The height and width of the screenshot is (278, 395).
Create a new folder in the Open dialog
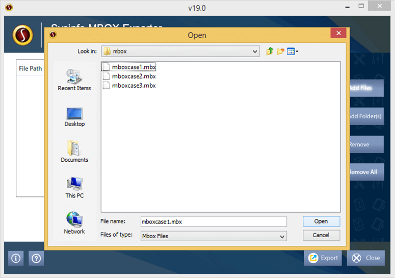(280, 52)
